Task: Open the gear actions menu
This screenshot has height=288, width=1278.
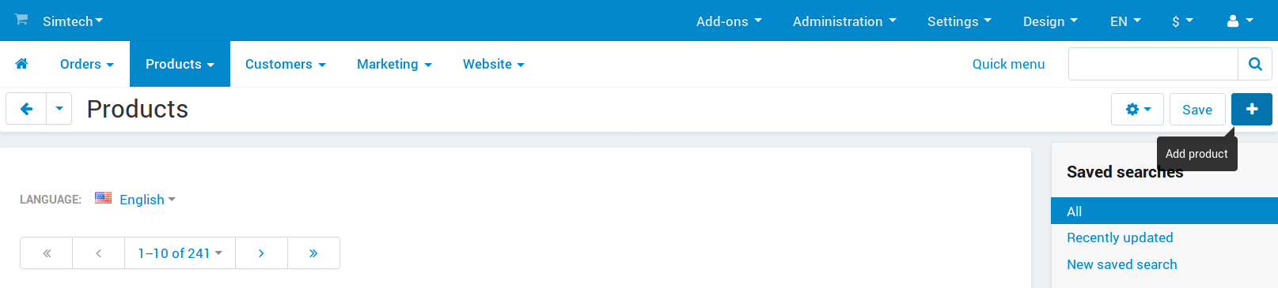Action: [1137, 110]
